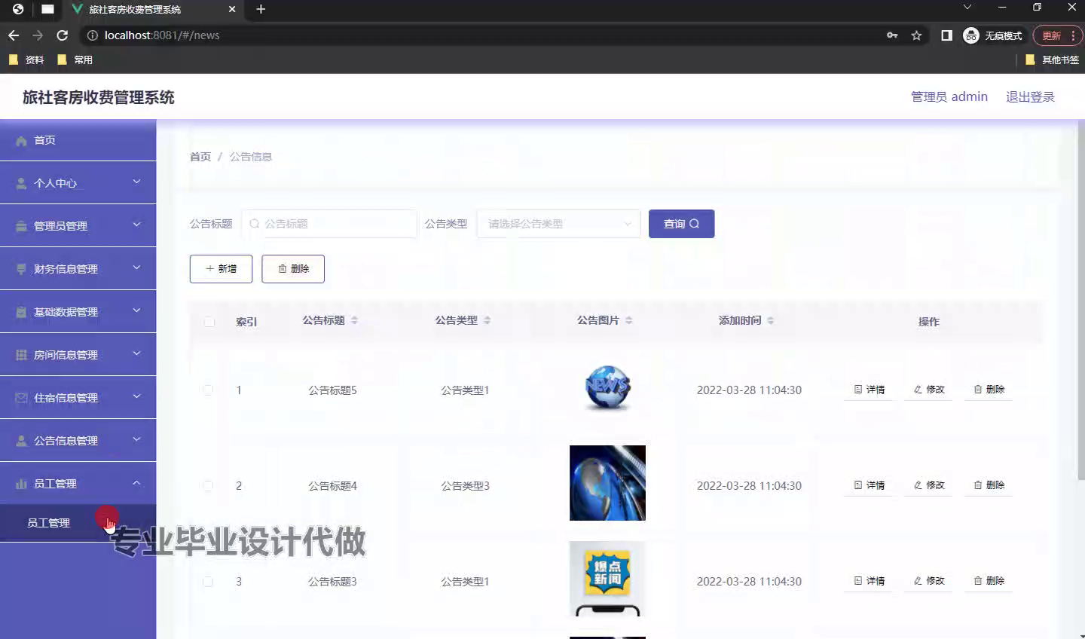Click the 房间信息管理 grid icon
The width and height of the screenshot is (1085, 639).
coord(20,354)
